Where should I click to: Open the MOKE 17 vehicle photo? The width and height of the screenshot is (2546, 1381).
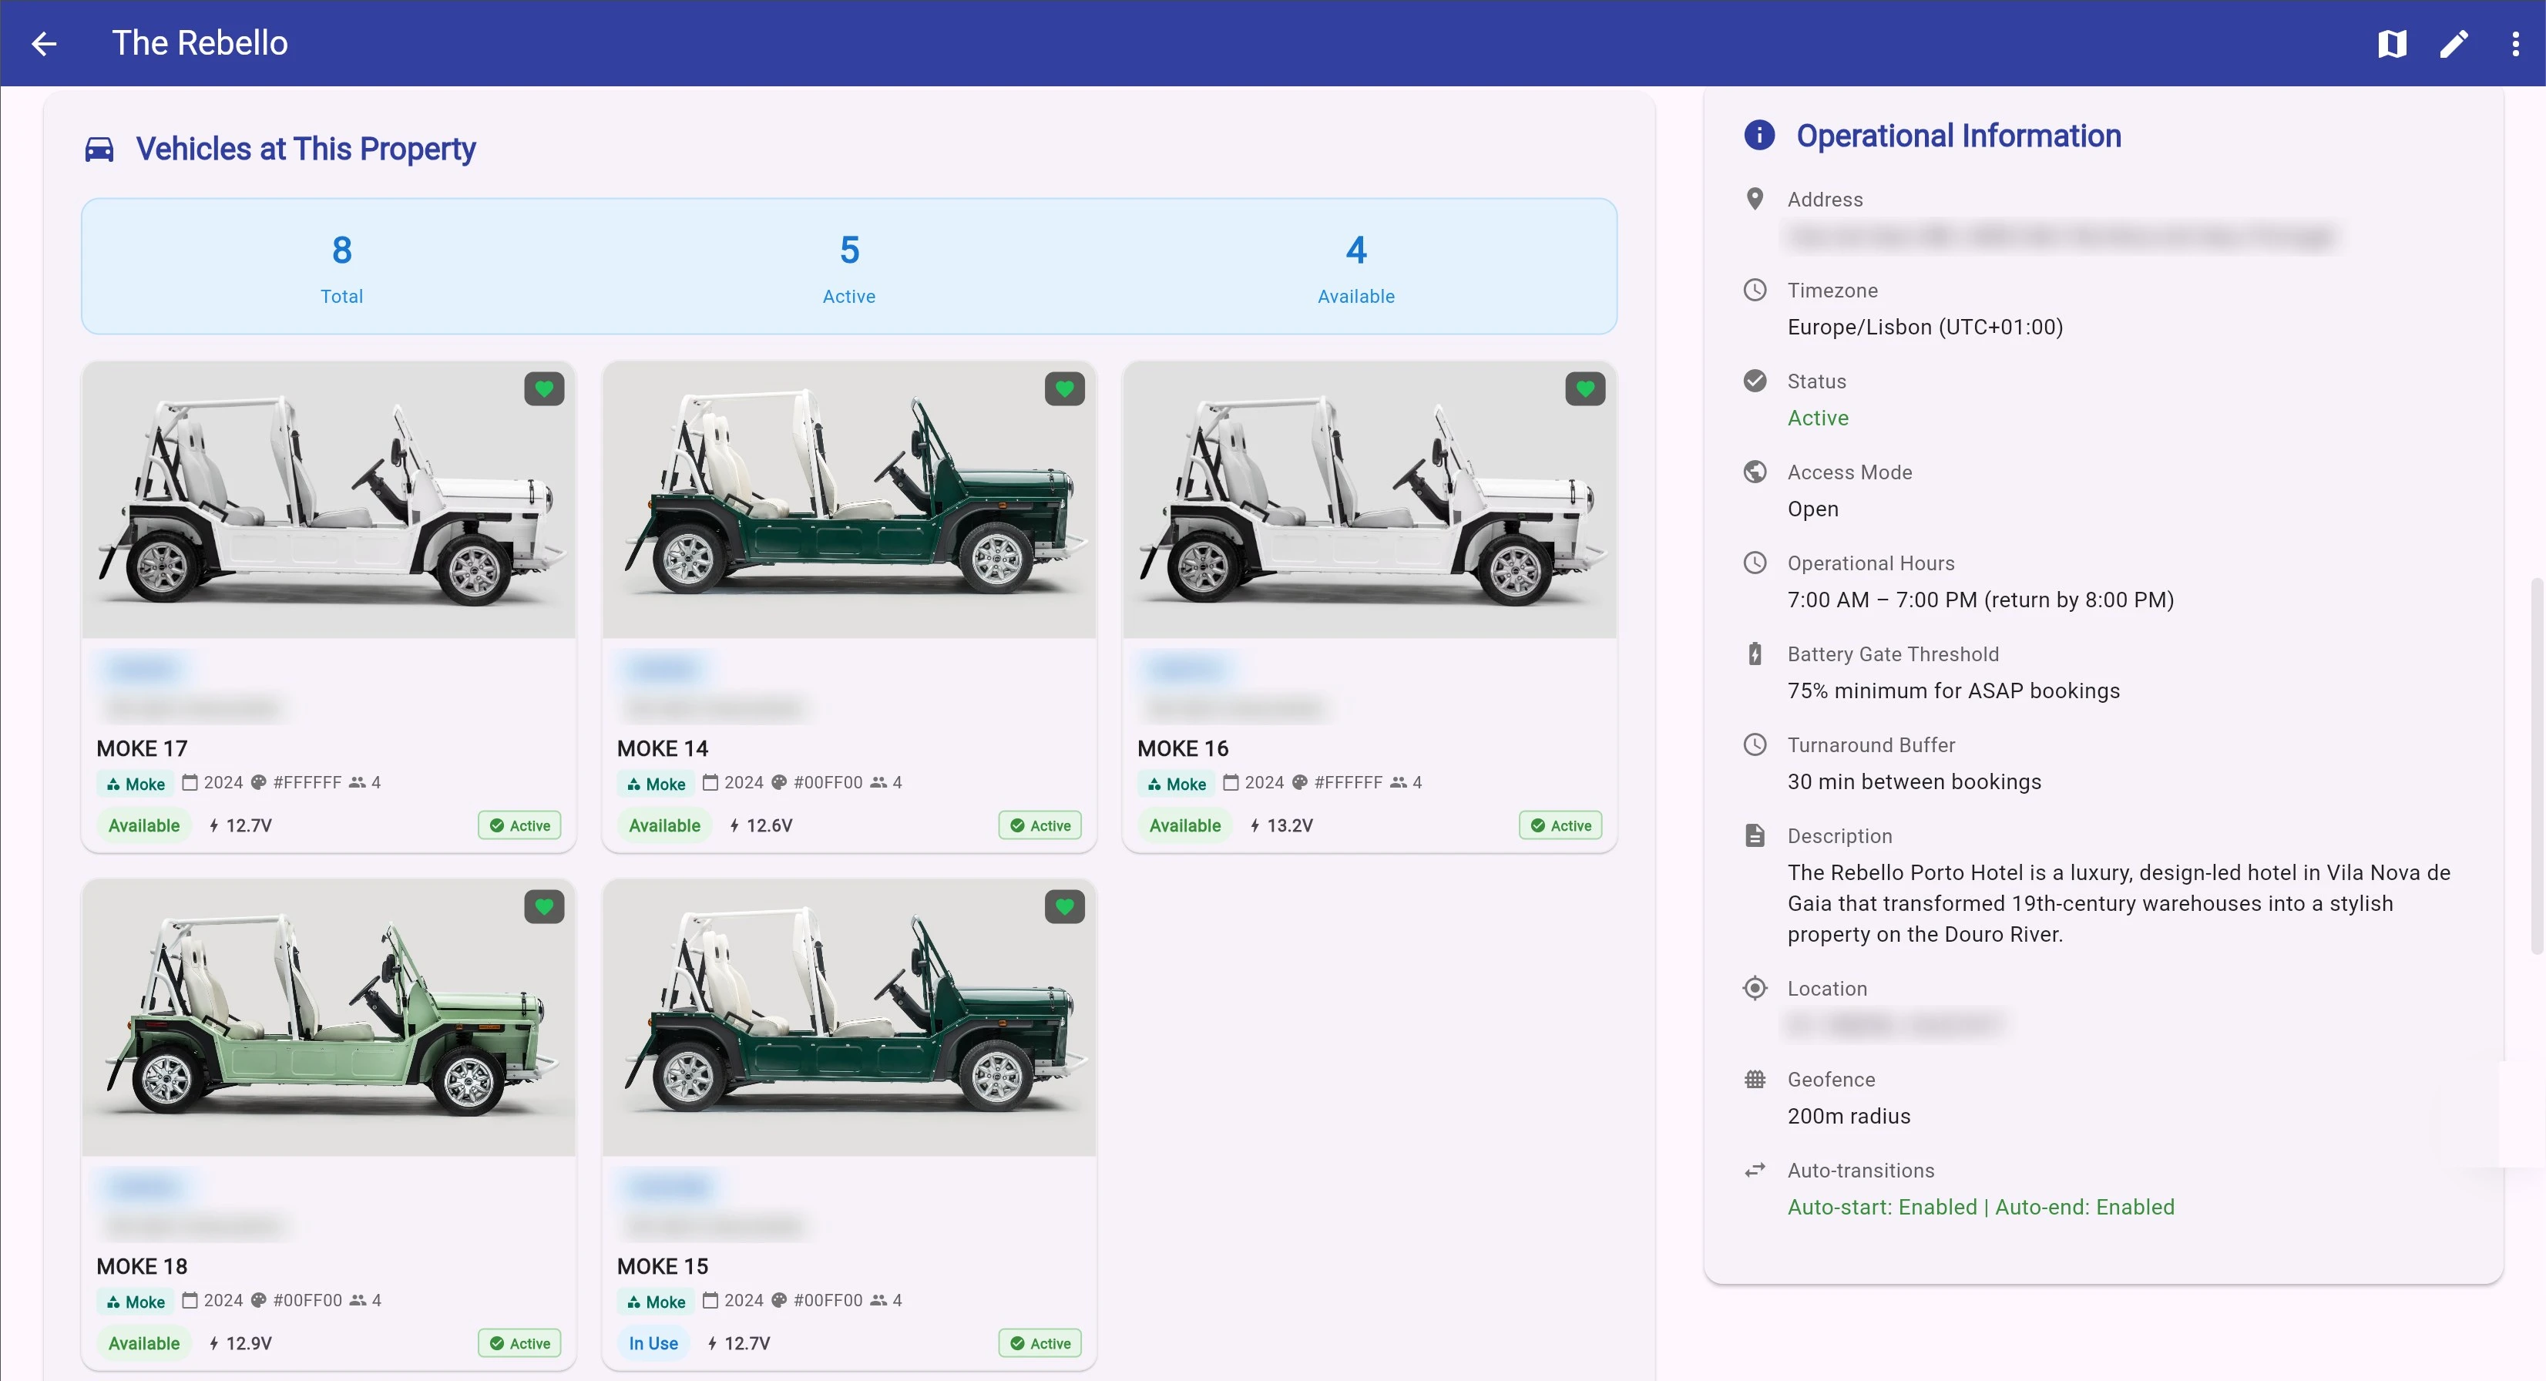tap(329, 500)
